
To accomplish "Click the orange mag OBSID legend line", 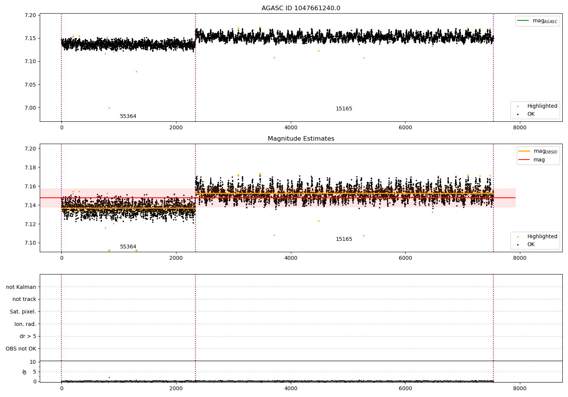I will [524, 151].
